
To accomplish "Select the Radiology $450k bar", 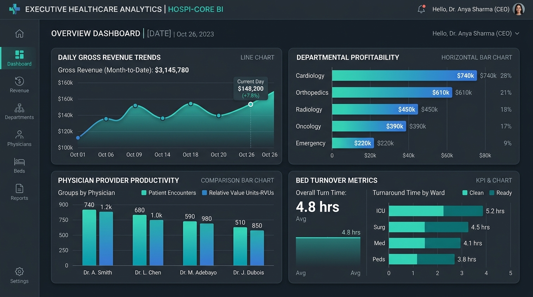I will (x=375, y=109).
